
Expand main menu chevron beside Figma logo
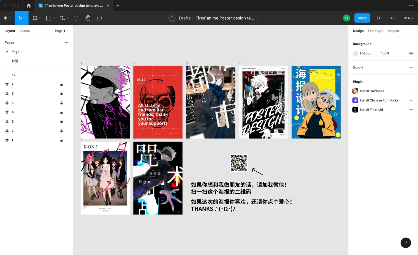click(x=10, y=18)
